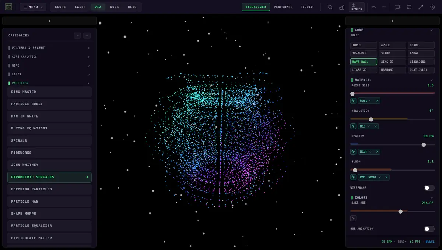Click the minus button beside Categories
The image size is (442, 250).
(x=77, y=36)
